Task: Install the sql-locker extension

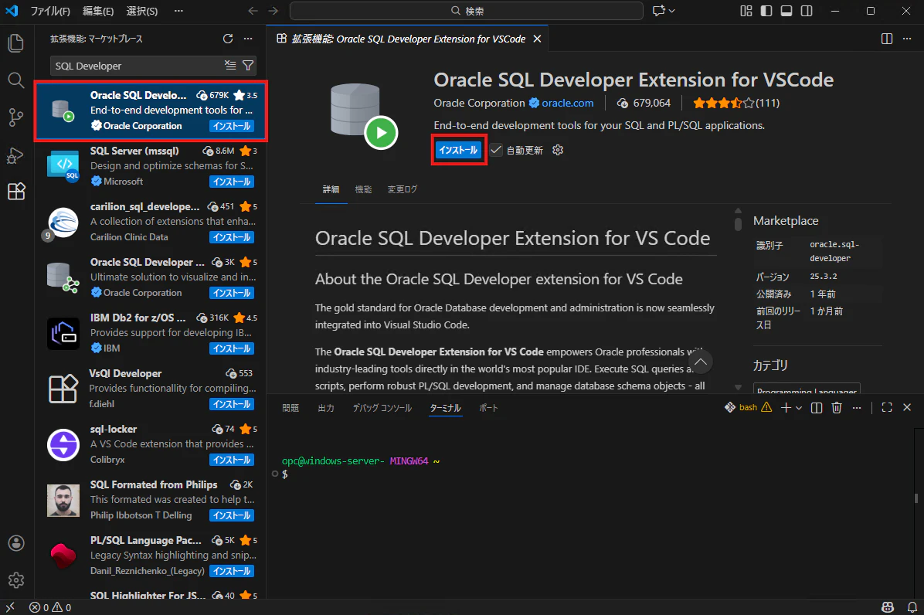Action: coord(232,460)
